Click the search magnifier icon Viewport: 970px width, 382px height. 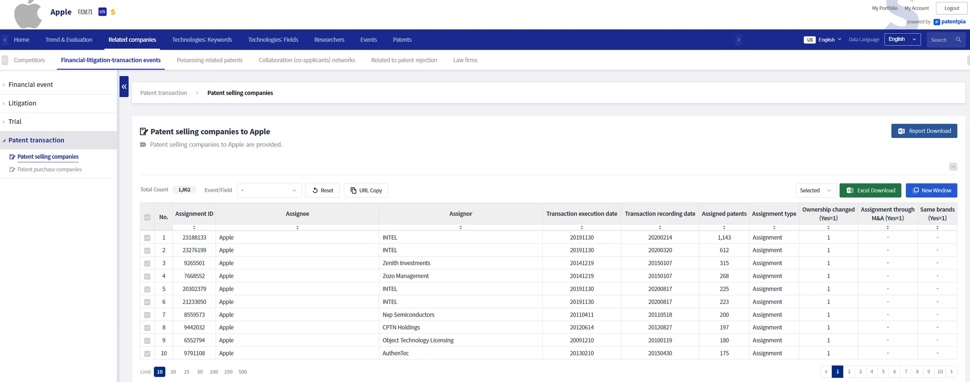[x=958, y=40]
